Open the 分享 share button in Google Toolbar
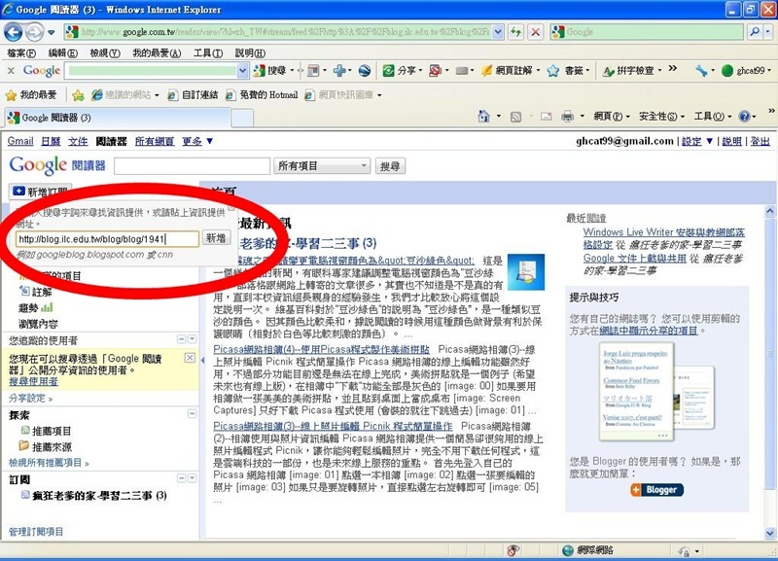The image size is (778, 561). click(x=400, y=71)
